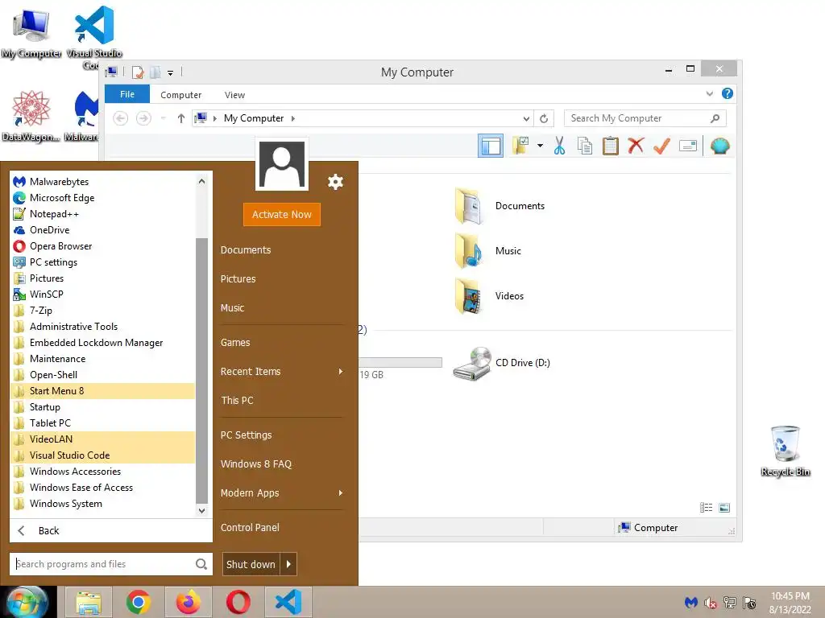Image resolution: width=825 pixels, height=618 pixels.
Task: Click the Cut scissors icon in toolbar
Action: pyautogui.click(x=559, y=146)
